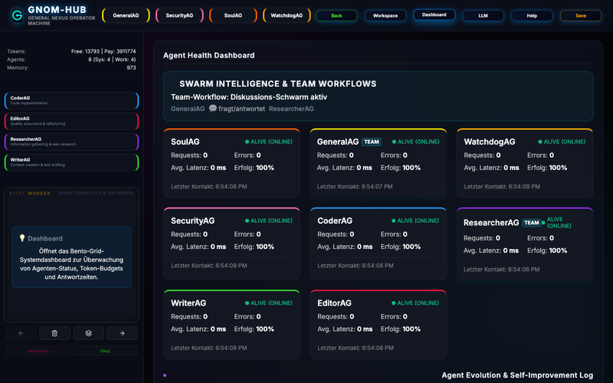The height and width of the screenshot is (383, 613).
Task: Click Erfolg: 100% on SecurityAG card
Action: point(254,247)
